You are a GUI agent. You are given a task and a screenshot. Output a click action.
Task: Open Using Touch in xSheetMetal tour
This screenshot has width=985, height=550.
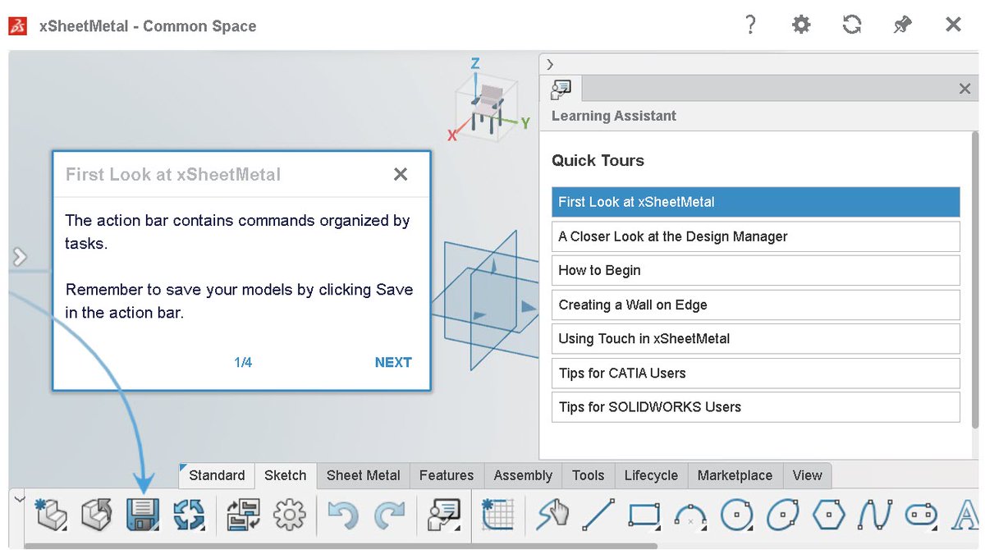pyautogui.click(x=756, y=338)
